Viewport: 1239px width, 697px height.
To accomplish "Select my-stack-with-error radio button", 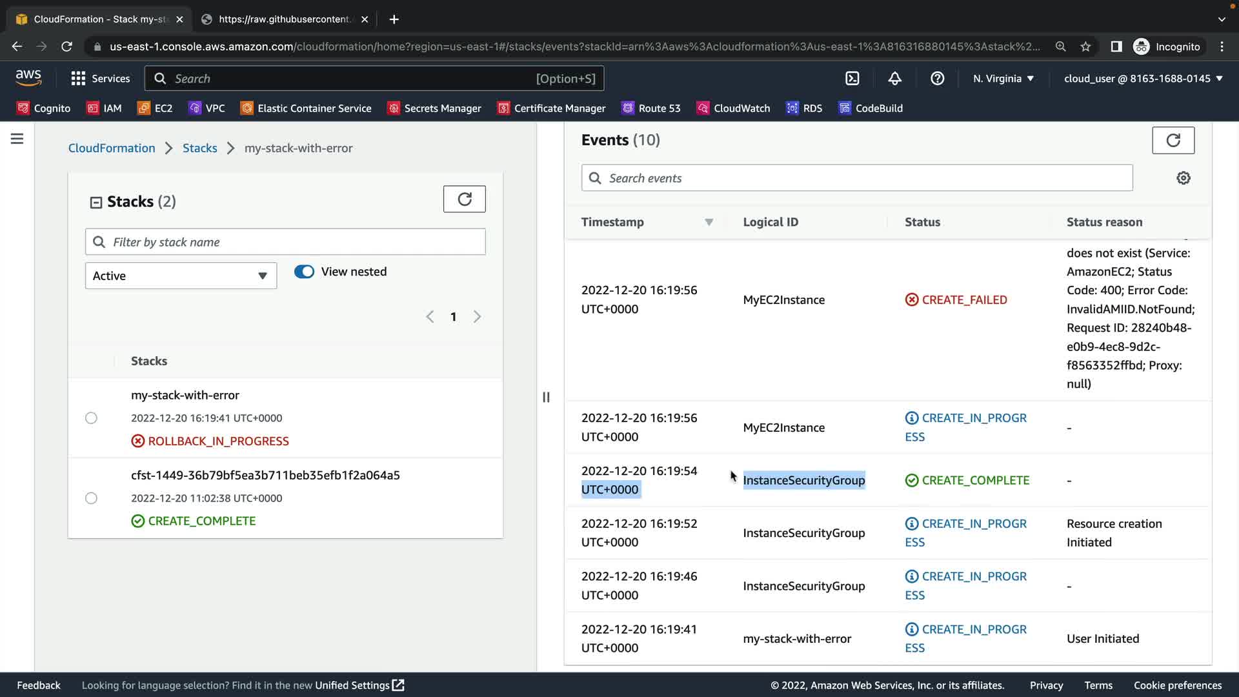I will tap(91, 418).
